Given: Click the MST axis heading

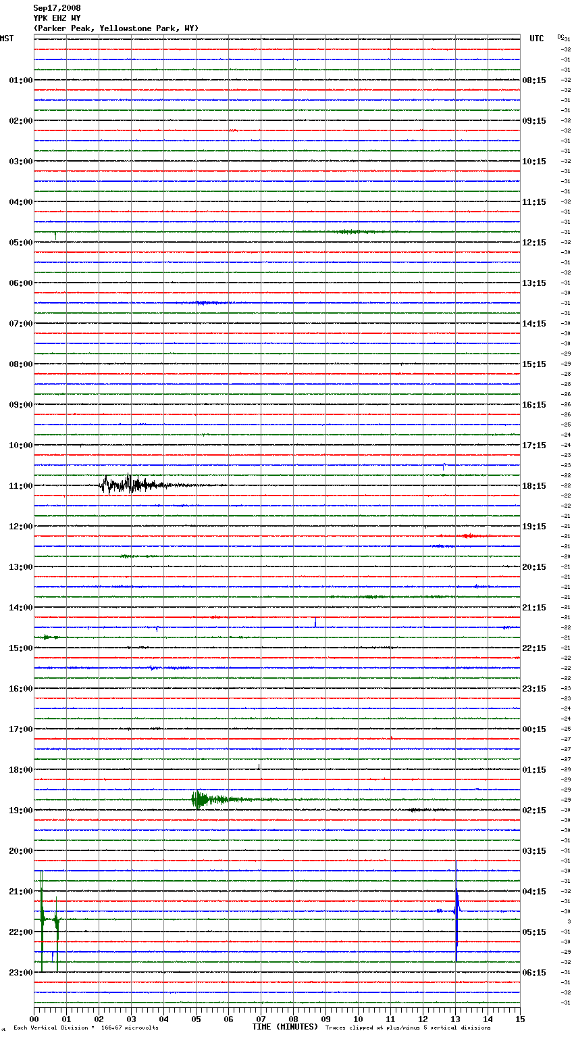Looking at the screenshot, I should coord(7,39).
